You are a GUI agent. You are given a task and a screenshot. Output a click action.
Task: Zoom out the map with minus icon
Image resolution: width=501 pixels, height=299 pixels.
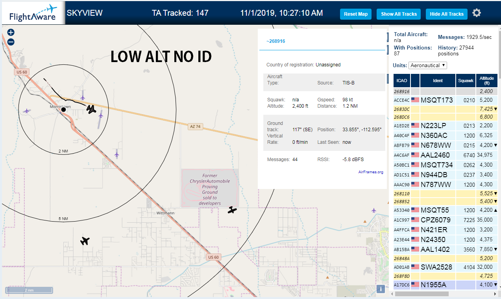11,42
